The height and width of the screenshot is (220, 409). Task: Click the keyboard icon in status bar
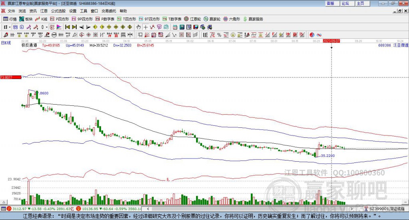pyautogui.click(x=3, y=208)
